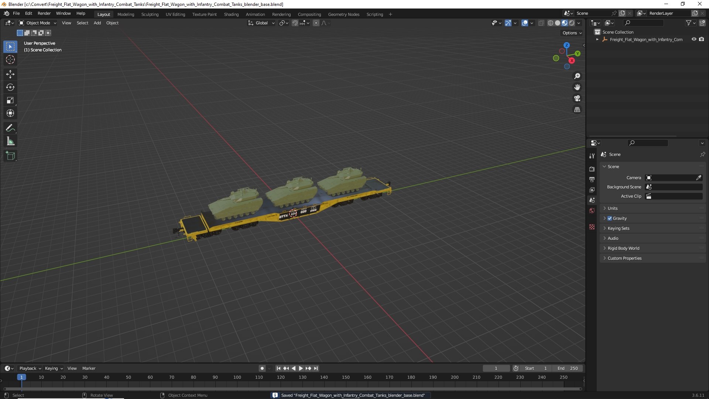This screenshot has width=709, height=399.
Task: Click the timeline horizontal scrollbar
Action: click(292, 389)
